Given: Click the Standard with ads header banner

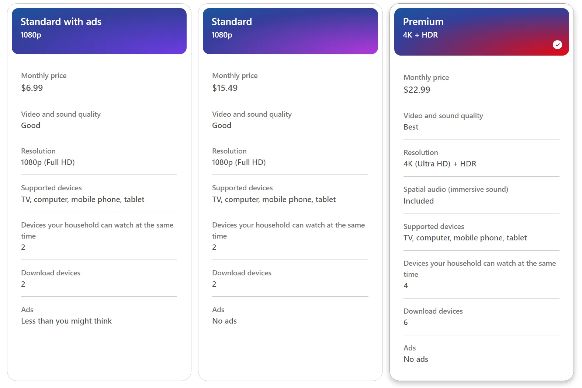Looking at the screenshot, I should 98,31.
